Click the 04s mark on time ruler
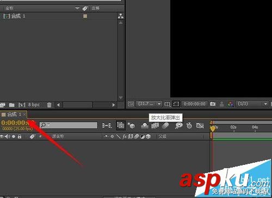This screenshot has width=272, height=198. pyautogui.click(x=255, y=127)
